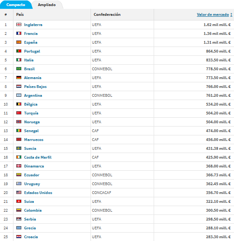Sort by Valor de mercado column

coord(213,14)
